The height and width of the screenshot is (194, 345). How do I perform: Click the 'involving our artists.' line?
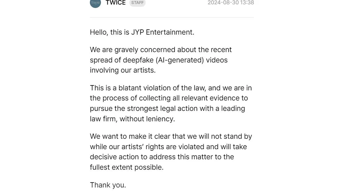(122, 70)
